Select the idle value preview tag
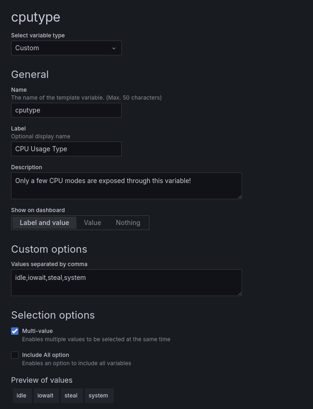313x409 pixels. tap(21, 395)
